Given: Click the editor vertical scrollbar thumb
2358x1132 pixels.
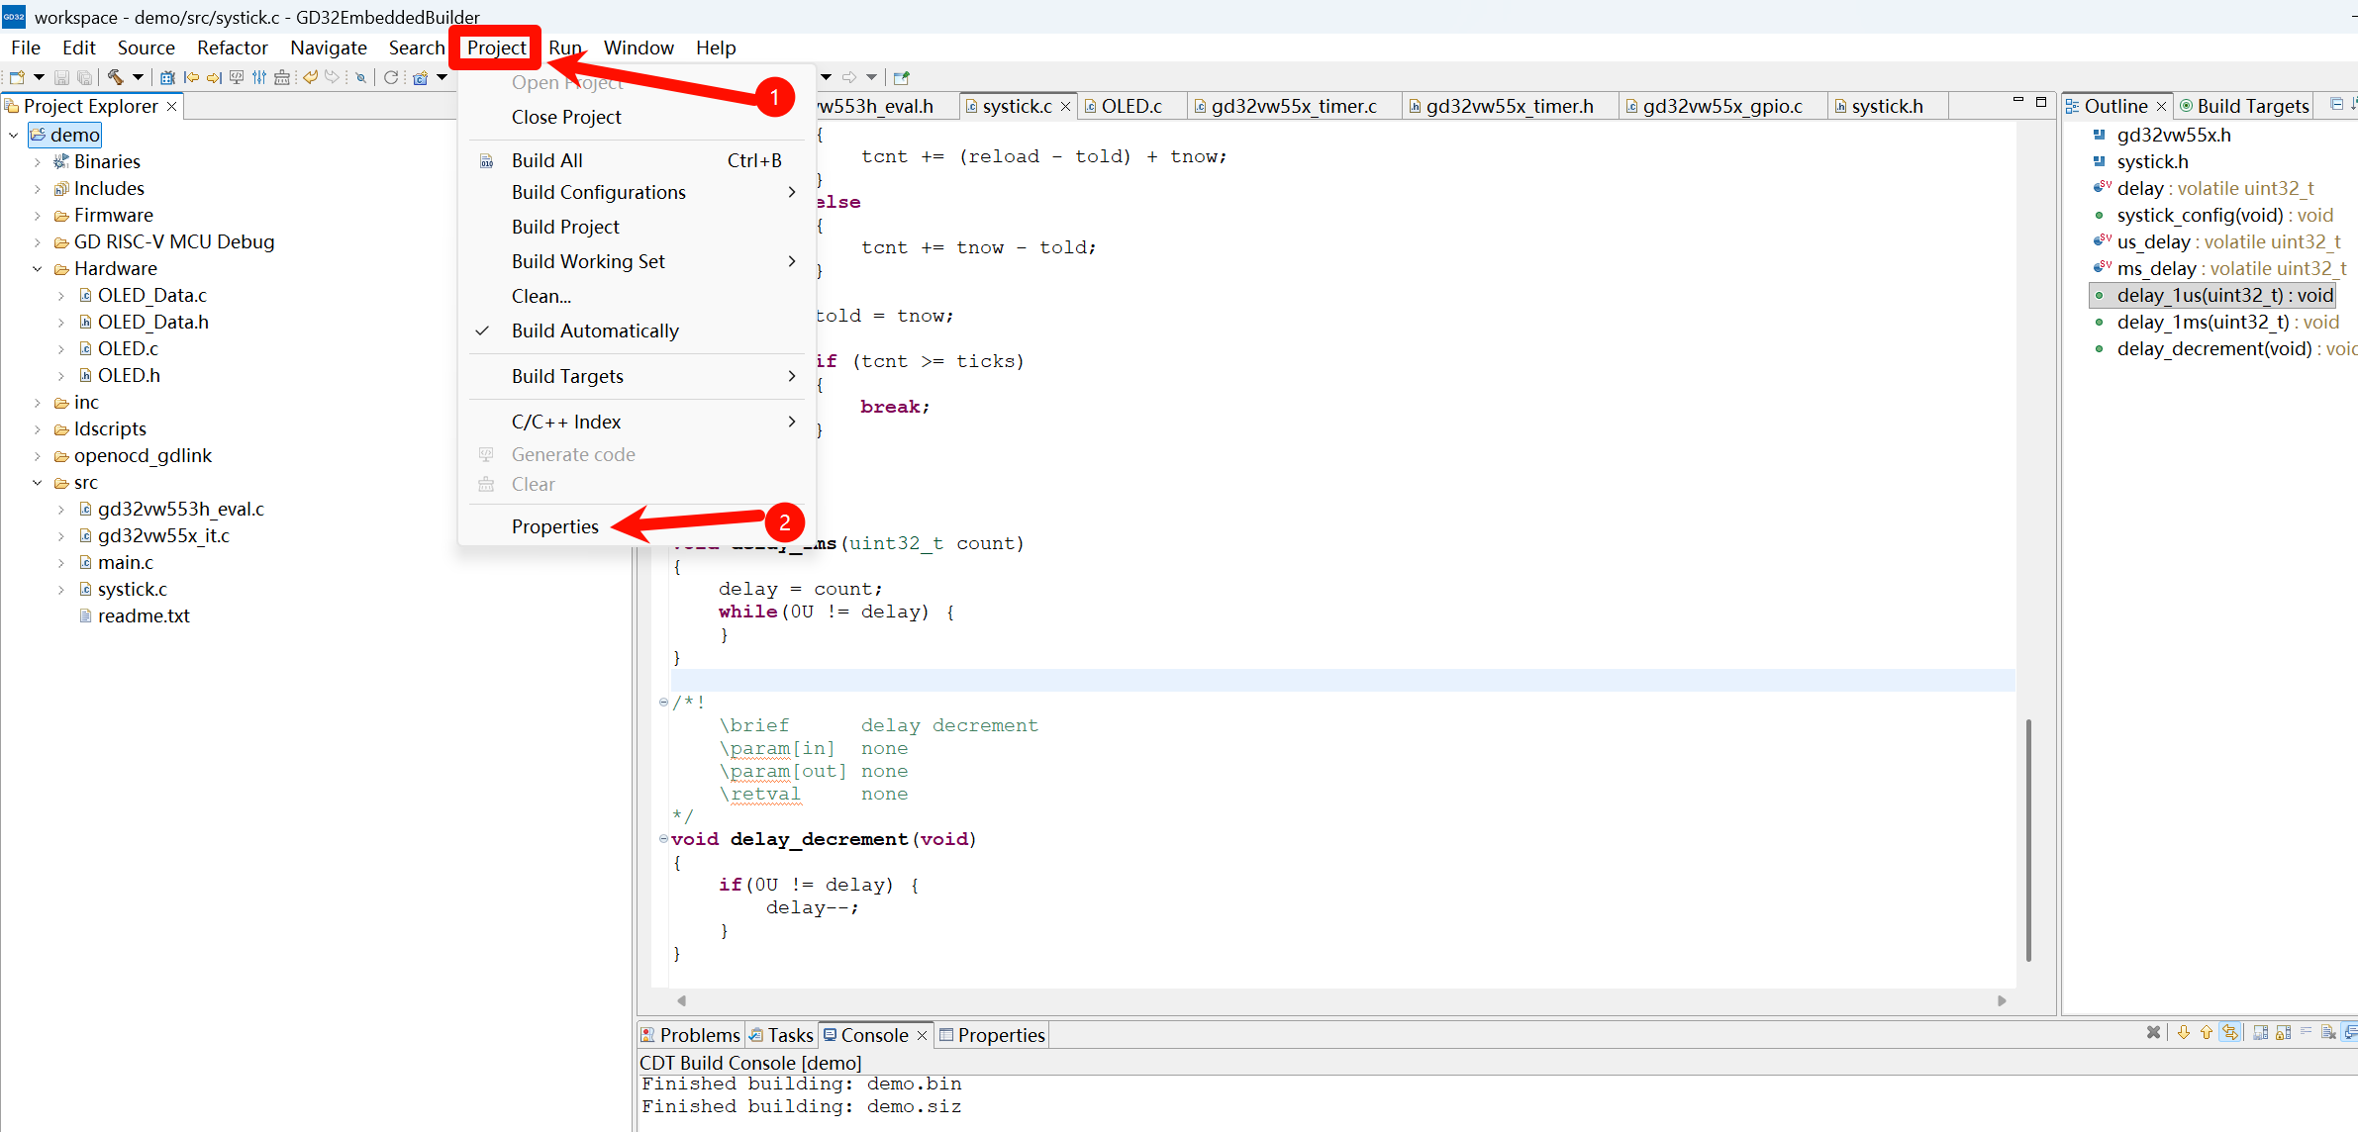Looking at the screenshot, I should point(2028,839).
